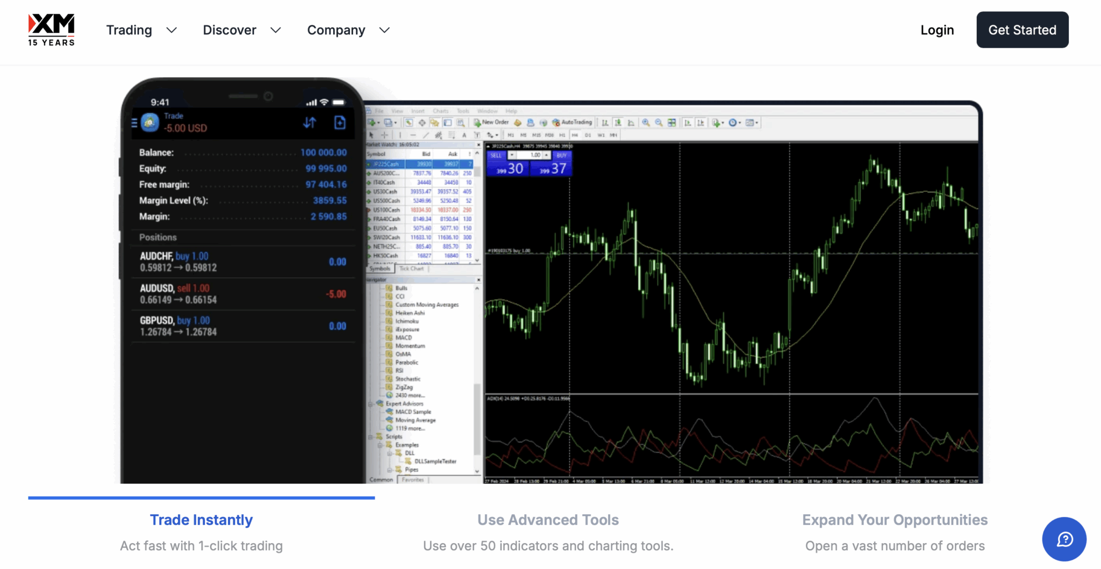Click the Zoom In chart icon

(645, 123)
